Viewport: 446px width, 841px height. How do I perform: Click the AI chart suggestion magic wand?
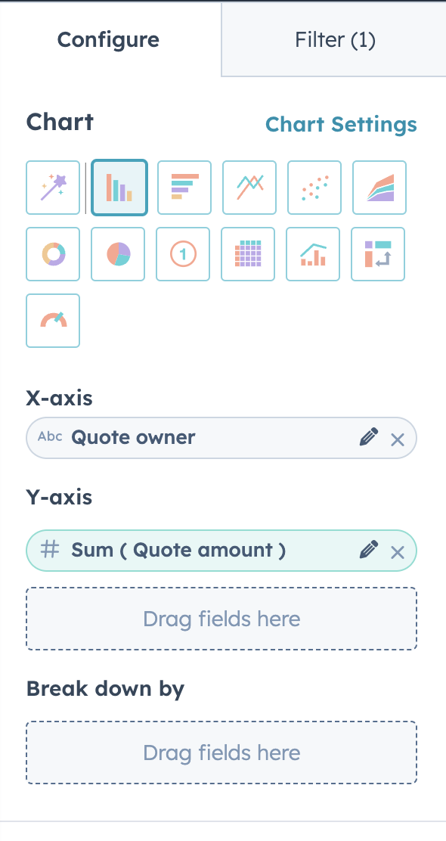pyautogui.click(x=52, y=188)
